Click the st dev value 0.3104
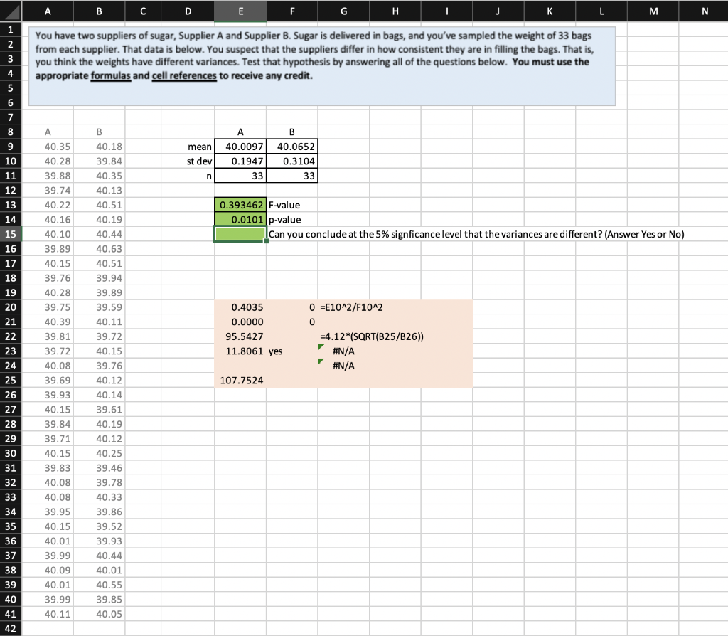This screenshot has width=728, height=636. click(292, 161)
